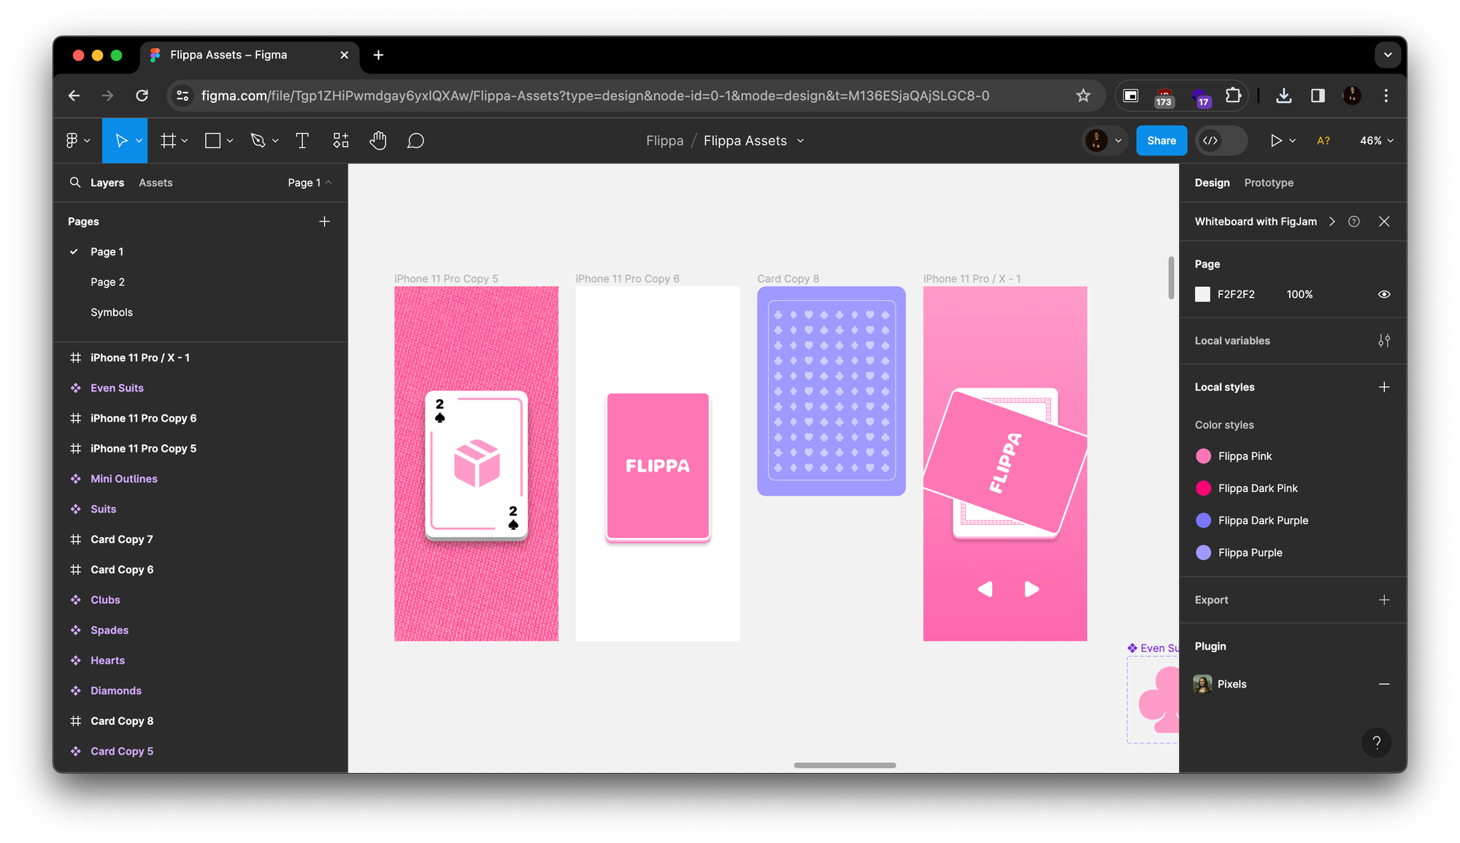This screenshot has height=843, width=1460.
Task: Open layers search magnifier icon
Action: (74, 182)
